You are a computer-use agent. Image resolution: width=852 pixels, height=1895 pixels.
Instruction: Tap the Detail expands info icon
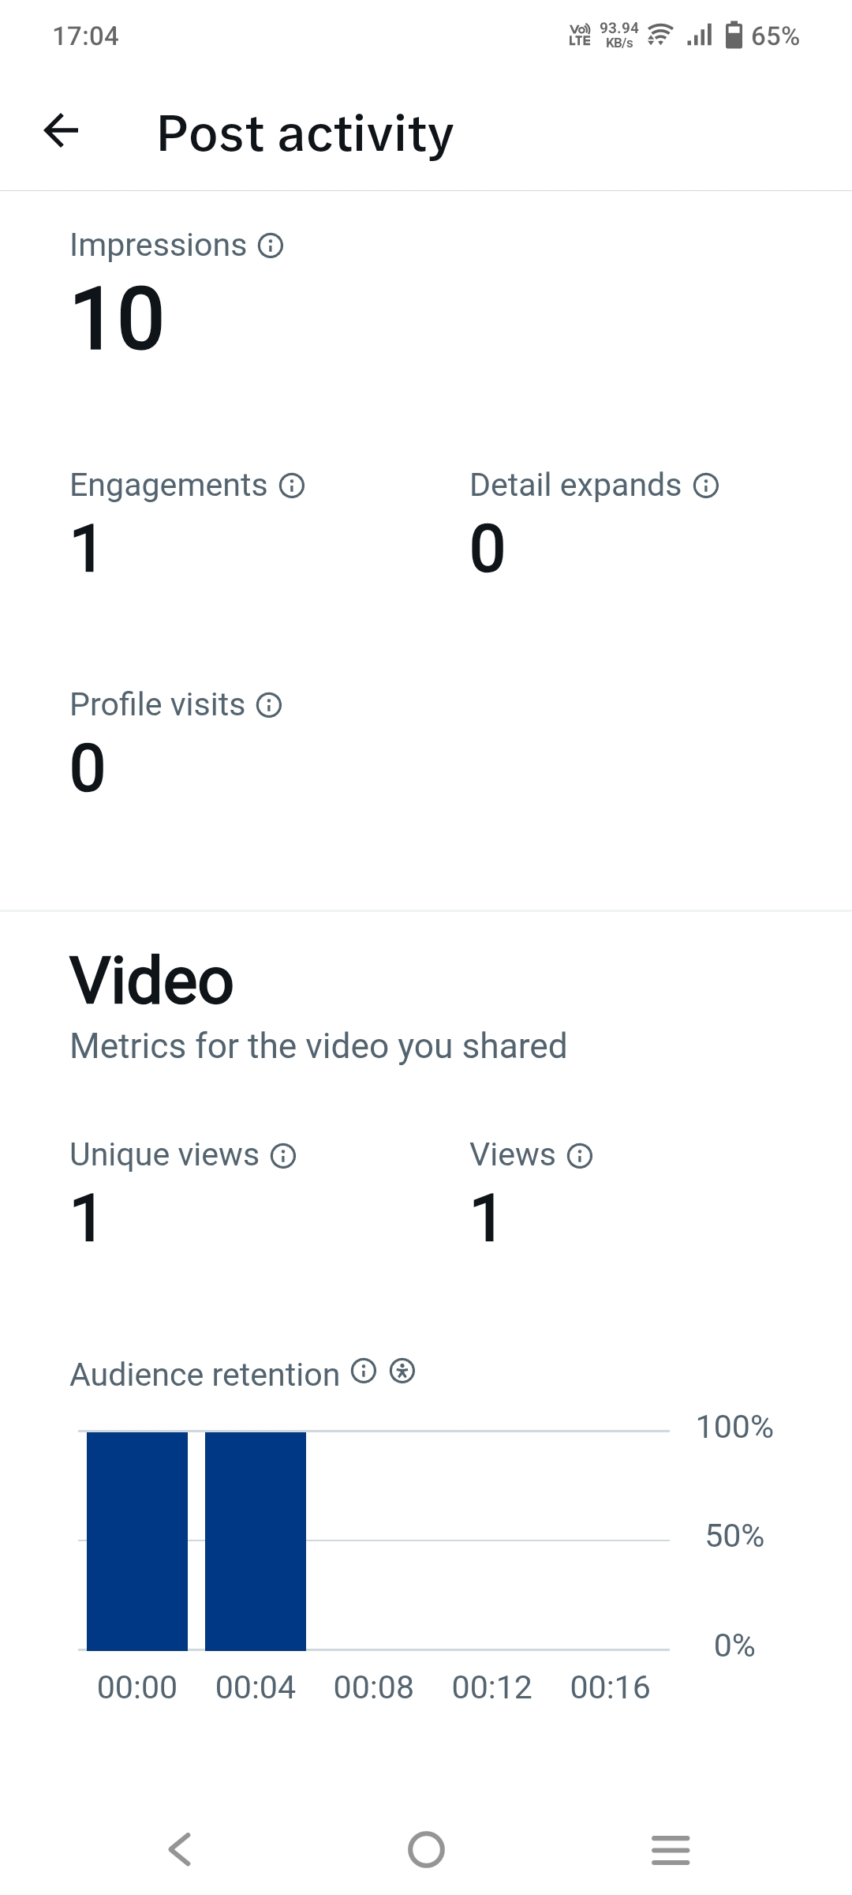(706, 486)
